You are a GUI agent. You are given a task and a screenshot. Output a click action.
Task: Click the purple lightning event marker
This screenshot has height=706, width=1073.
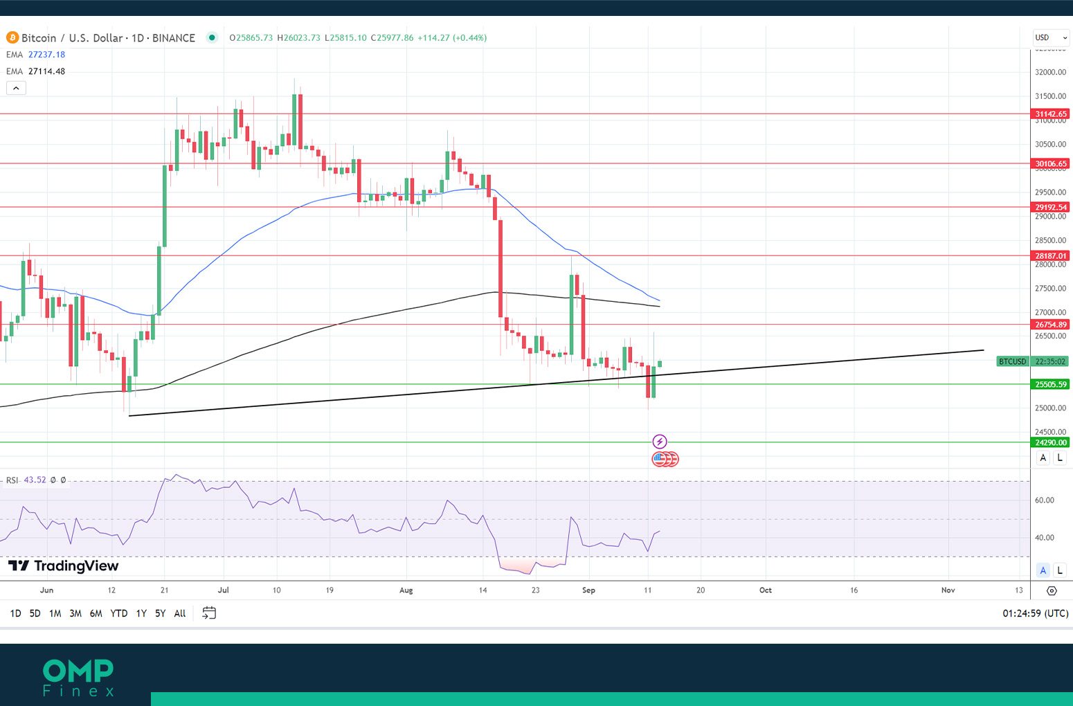coord(660,442)
